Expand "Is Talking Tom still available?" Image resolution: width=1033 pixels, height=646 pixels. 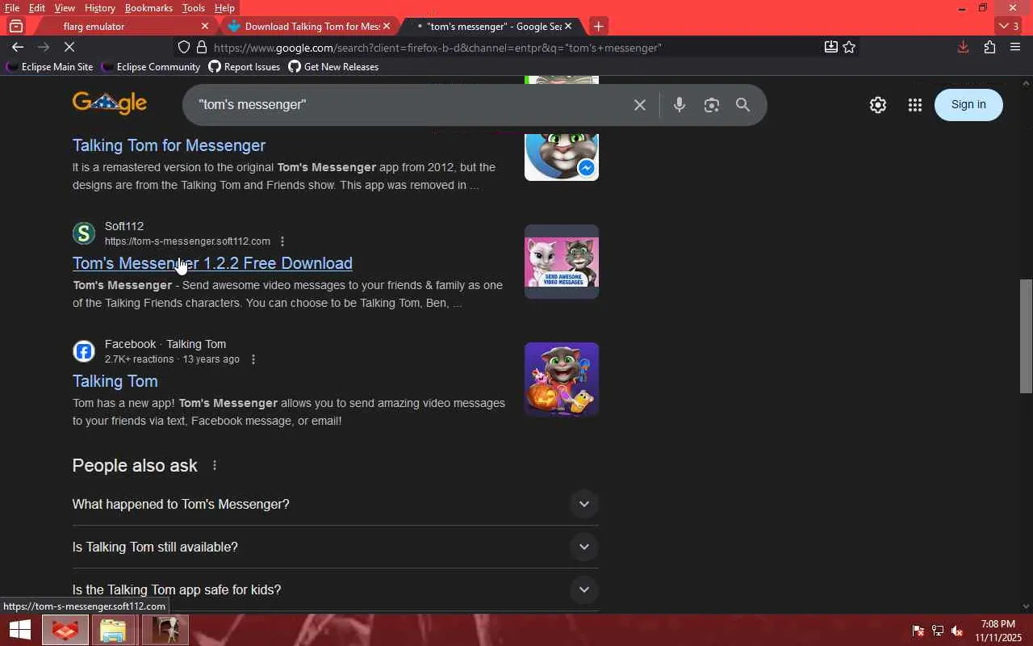[335, 547]
